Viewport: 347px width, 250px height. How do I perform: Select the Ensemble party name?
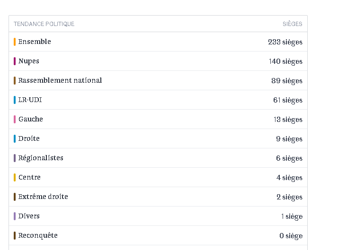tap(35, 42)
